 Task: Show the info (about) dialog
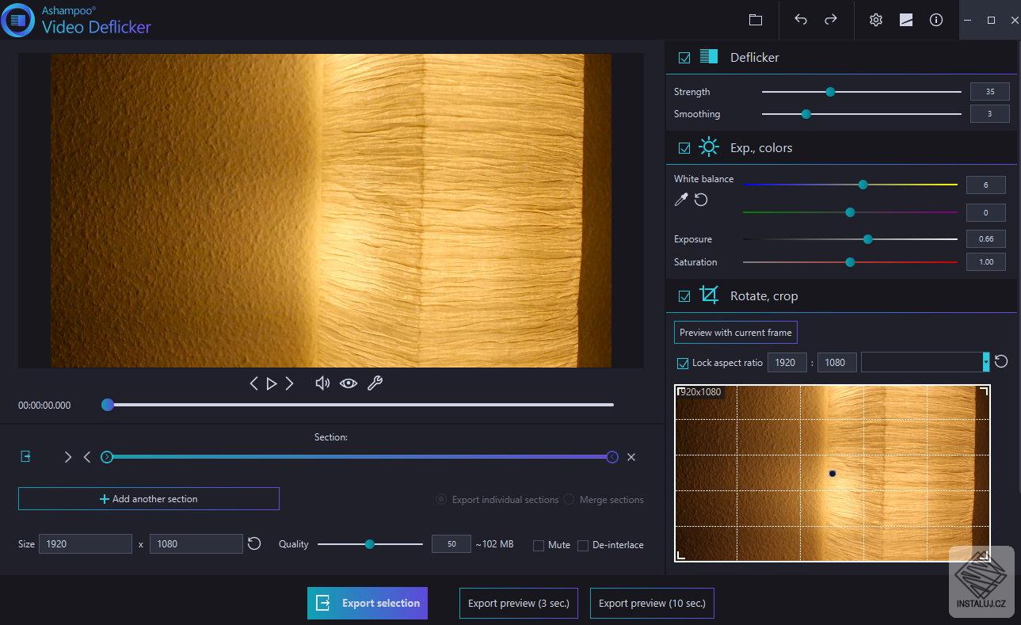[936, 20]
